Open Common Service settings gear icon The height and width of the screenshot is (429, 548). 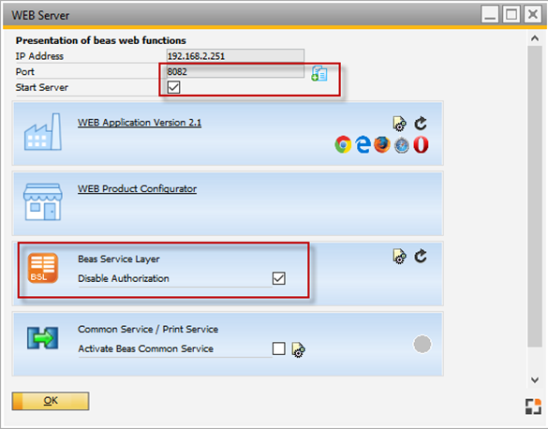click(298, 349)
